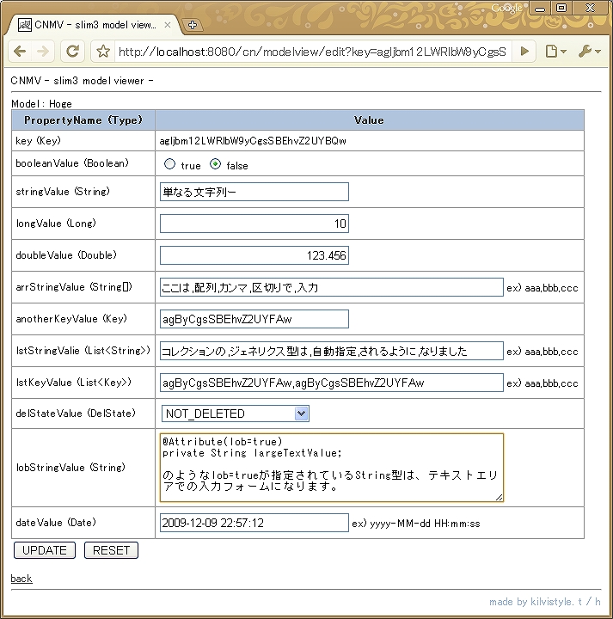Select the false radio button
The width and height of the screenshot is (613, 619).
(215, 164)
